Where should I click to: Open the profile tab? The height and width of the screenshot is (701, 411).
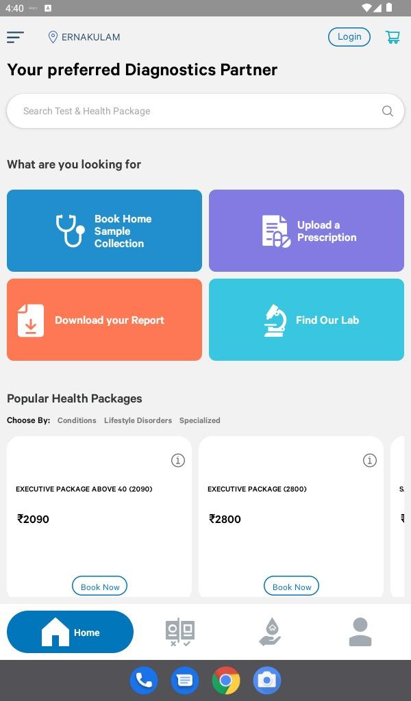(x=360, y=632)
